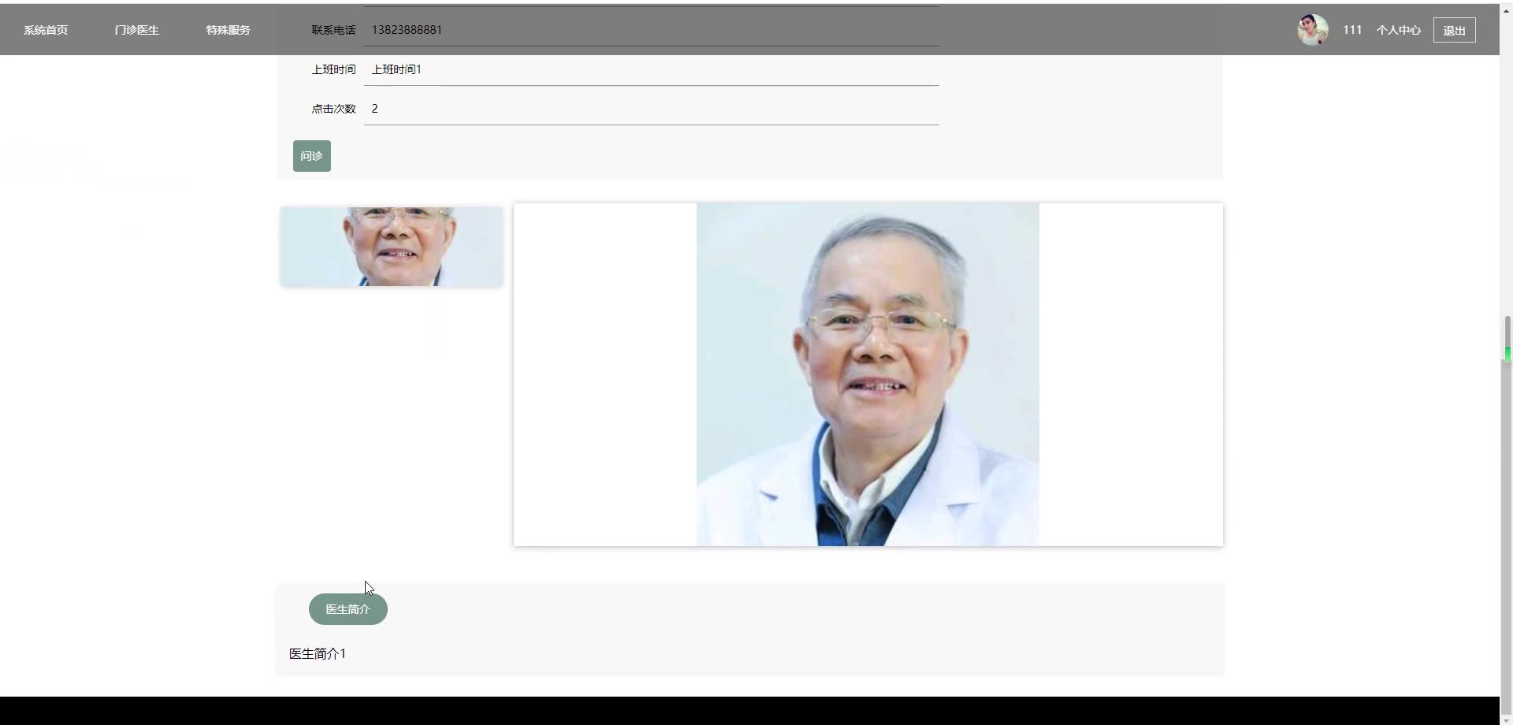This screenshot has height=725, width=1513.
Task: Open 特殊服务 from the navigation bar
Action: (x=228, y=30)
